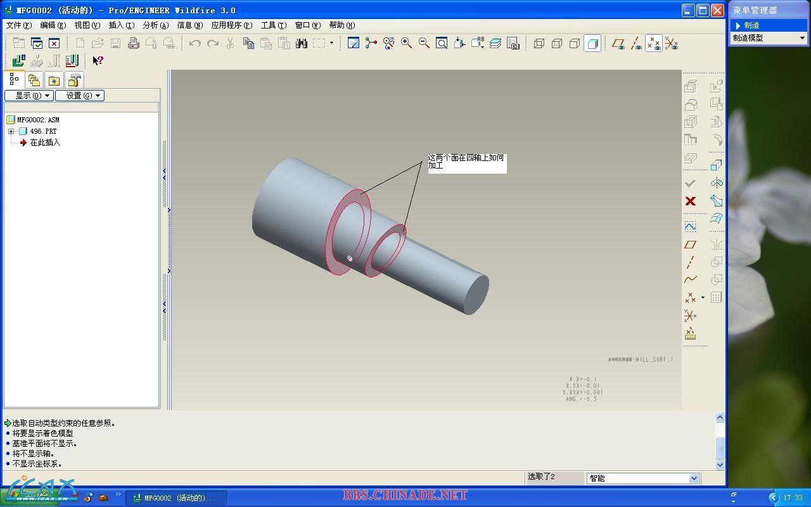This screenshot has height=507, width=811.
Task: Open the layers stack icon
Action: click(x=495, y=43)
